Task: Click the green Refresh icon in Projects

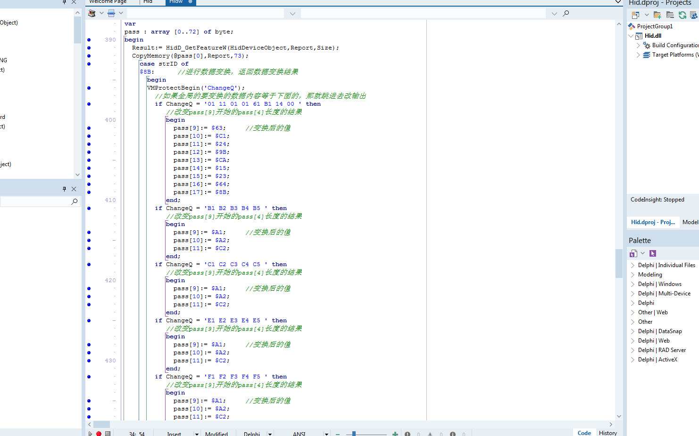Action: point(682,15)
